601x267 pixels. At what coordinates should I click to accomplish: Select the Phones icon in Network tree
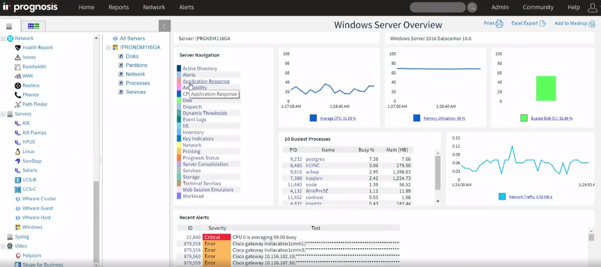click(x=18, y=95)
